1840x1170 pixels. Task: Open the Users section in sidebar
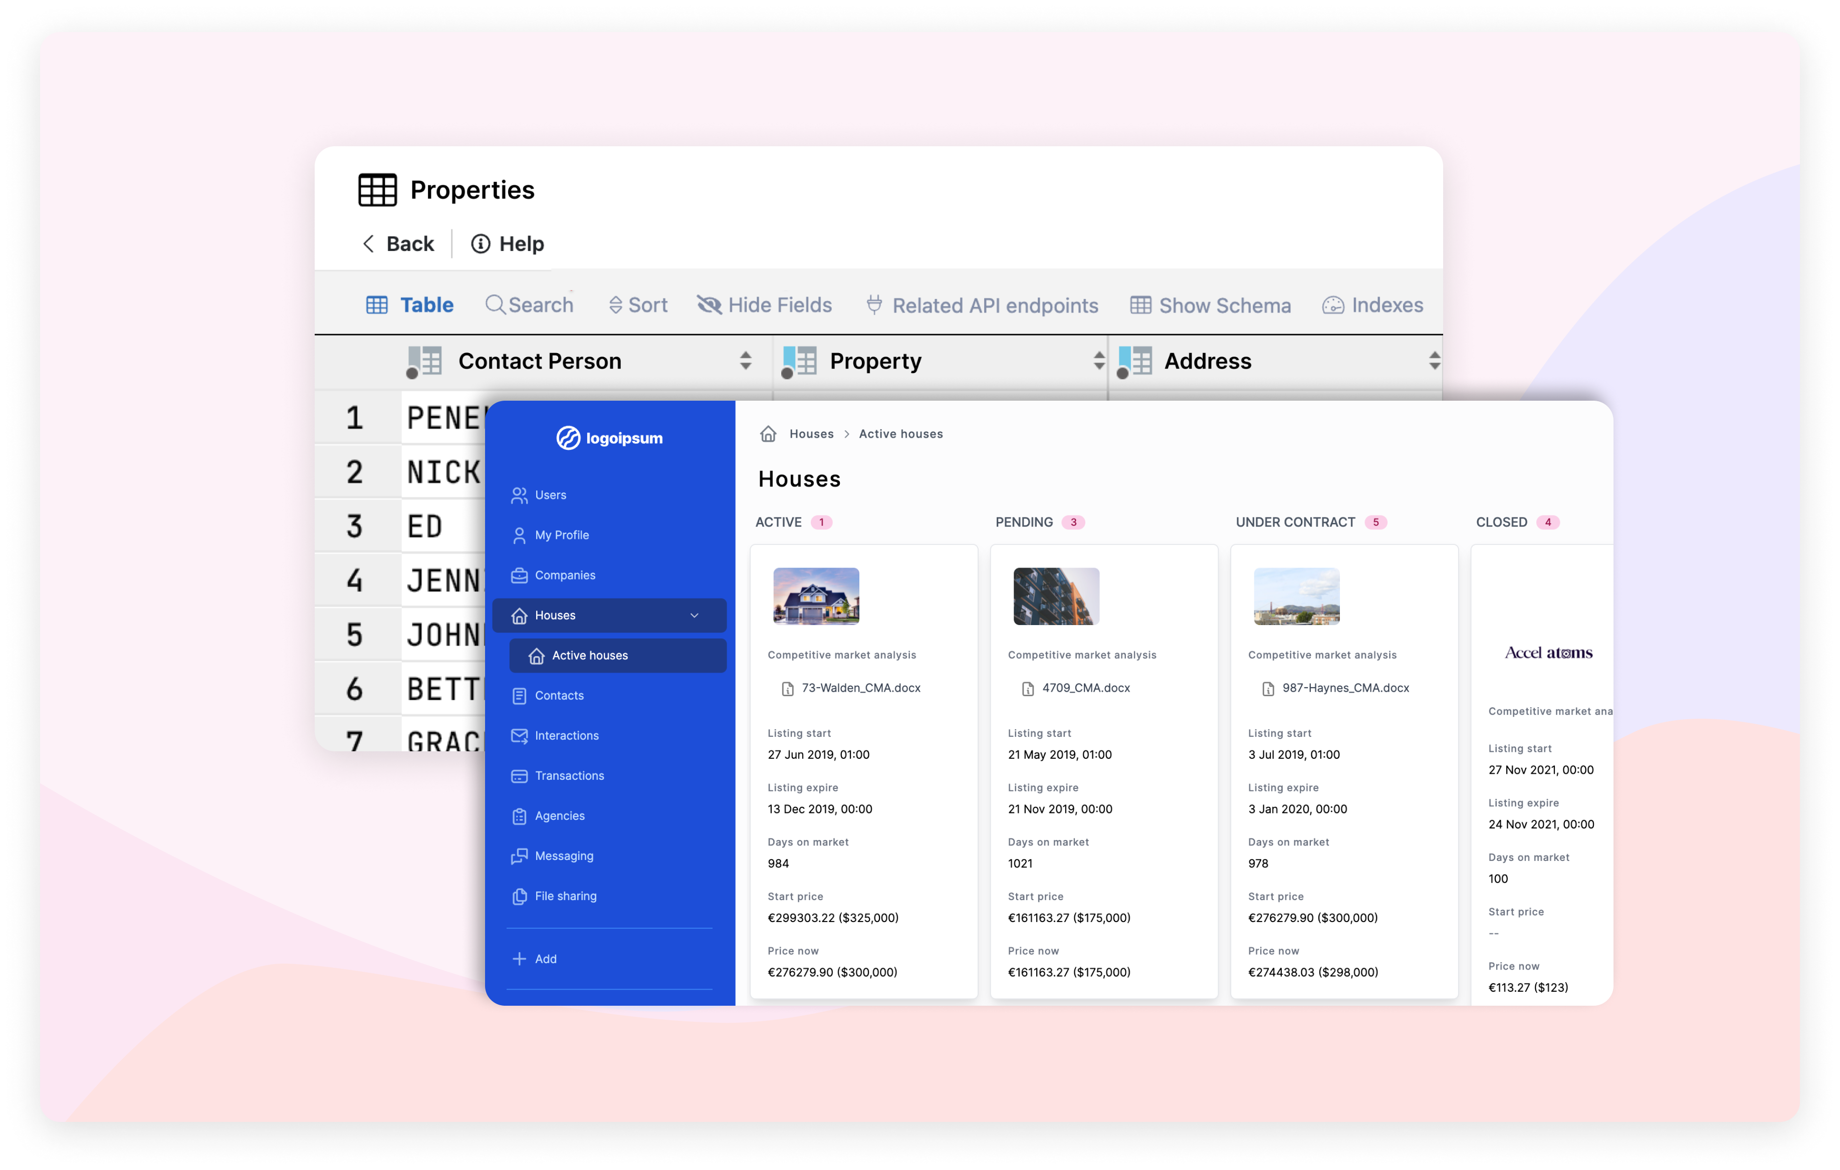[520, 495]
